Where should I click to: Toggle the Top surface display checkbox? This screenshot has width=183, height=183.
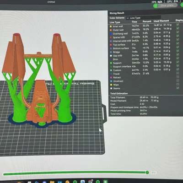click(x=178, y=43)
